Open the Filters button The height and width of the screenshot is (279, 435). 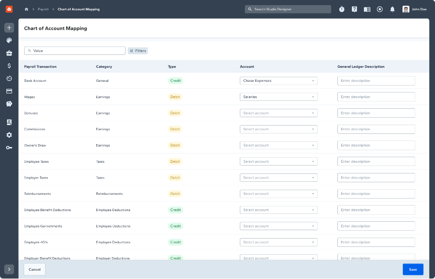pyautogui.click(x=138, y=51)
